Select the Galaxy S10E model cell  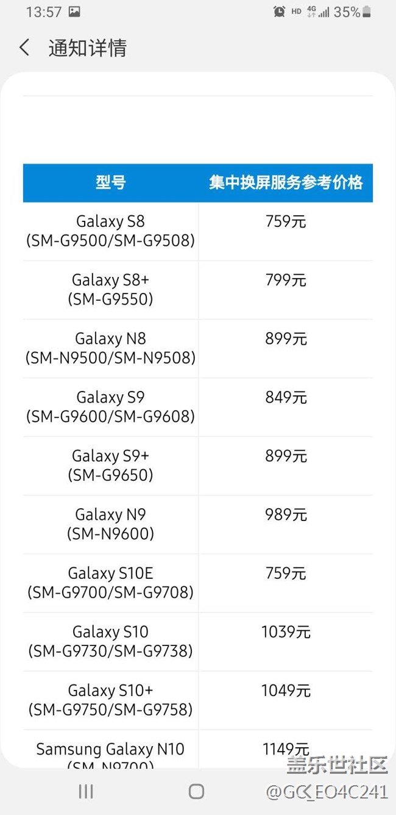[110, 582]
